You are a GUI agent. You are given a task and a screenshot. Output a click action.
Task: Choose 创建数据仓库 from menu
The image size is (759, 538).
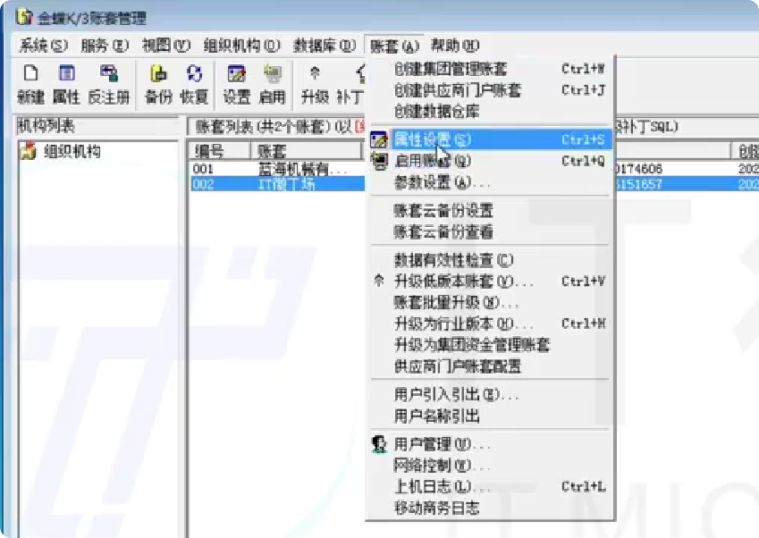[490, 112]
